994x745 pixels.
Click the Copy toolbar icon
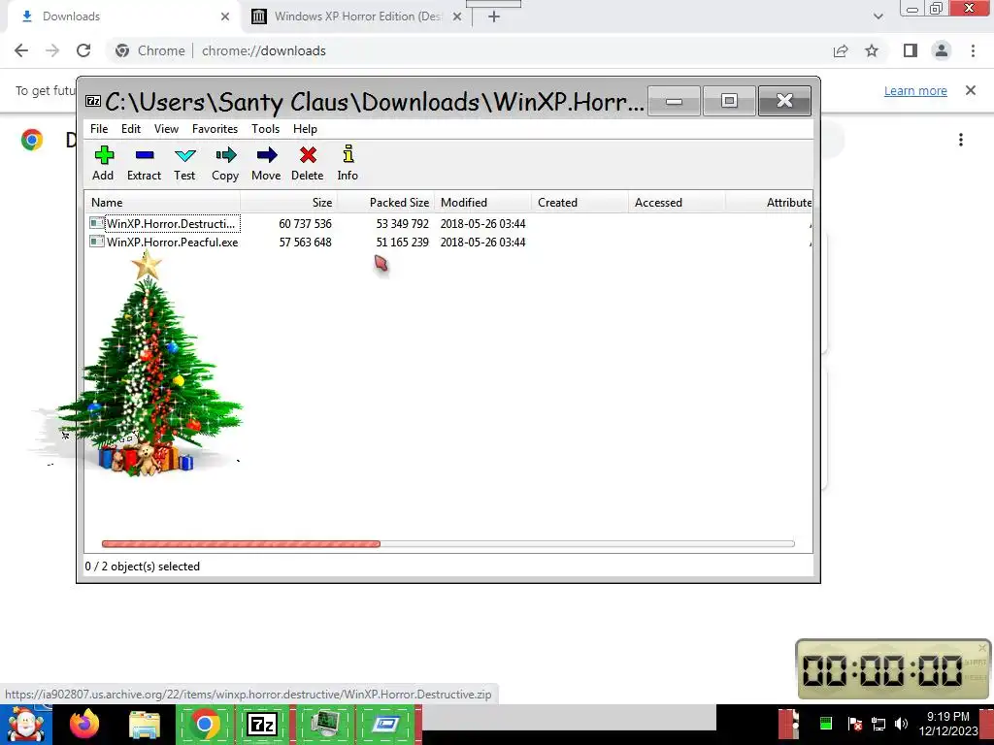click(225, 163)
